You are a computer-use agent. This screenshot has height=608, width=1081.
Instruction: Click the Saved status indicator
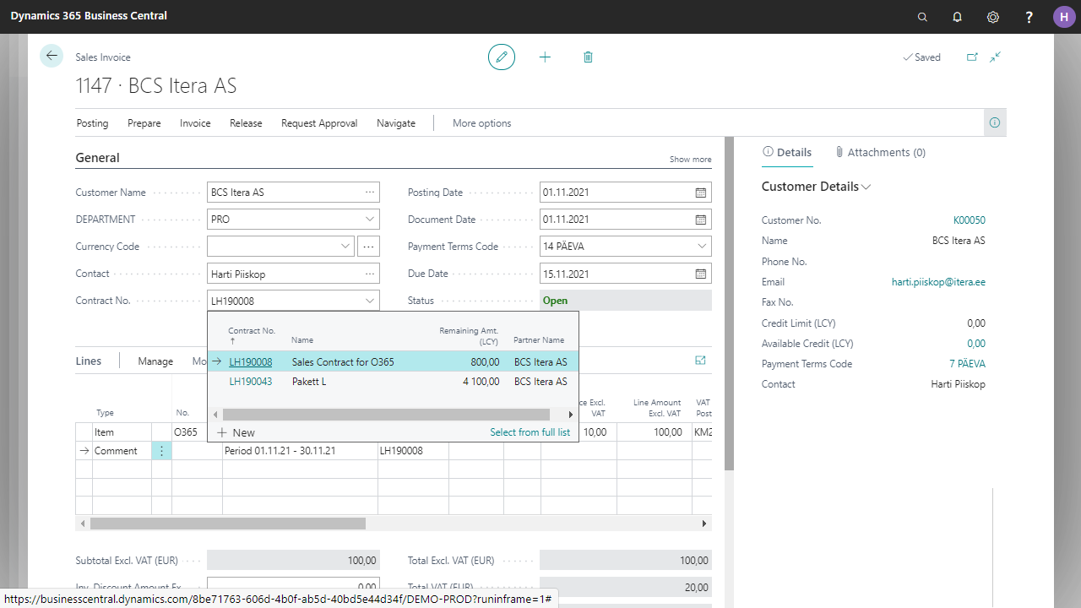(921, 57)
